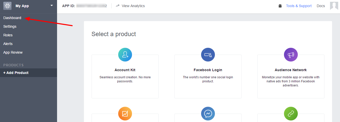Select Alerts in the sidebar
The height and width of the screenshot is (122, 340).
8,44
